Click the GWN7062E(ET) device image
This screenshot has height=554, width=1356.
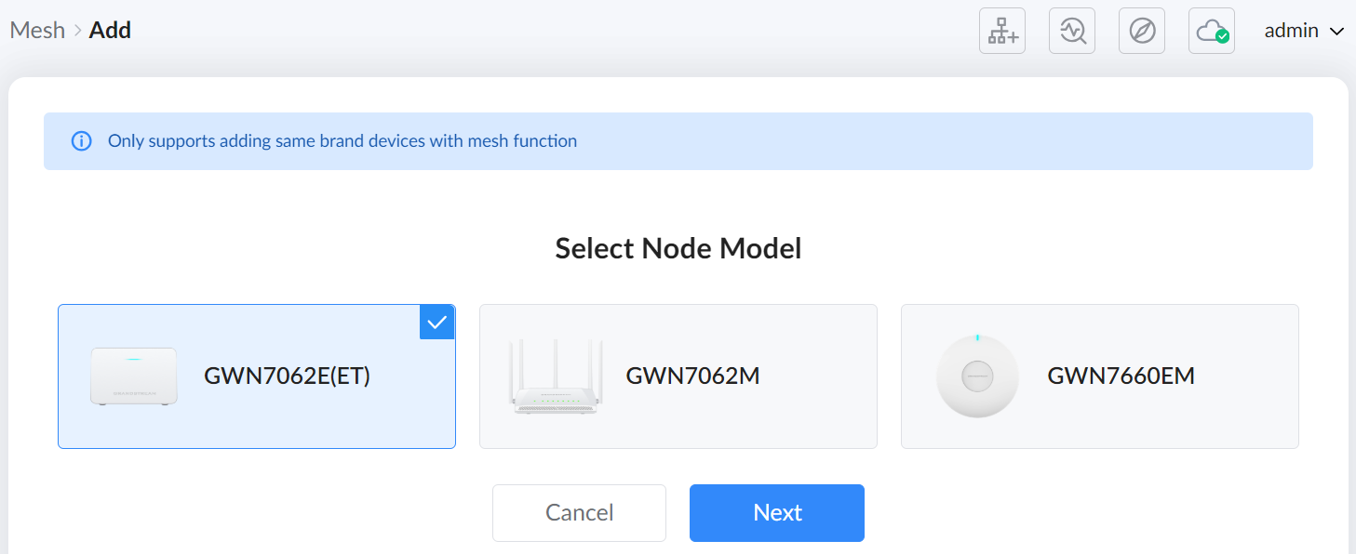click(x=134, y=376)
